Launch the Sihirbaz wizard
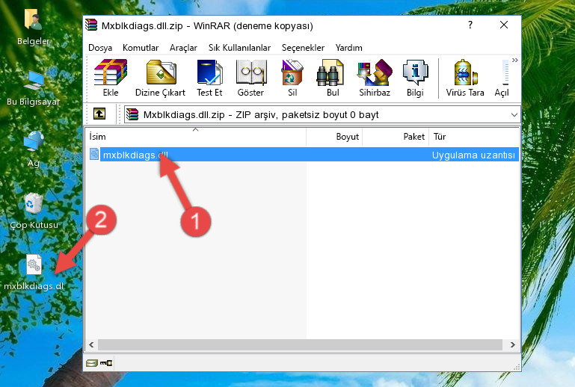 pyautogui.click(x=375, y=78)
